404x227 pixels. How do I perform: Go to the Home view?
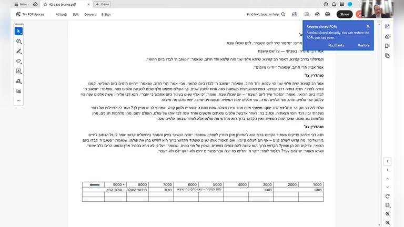pyautogui.click(x=35, y=4)
